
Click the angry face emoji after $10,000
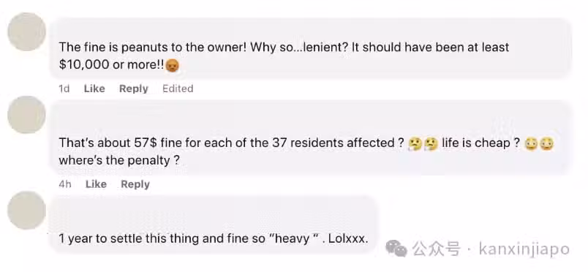[x=172, y=65]
